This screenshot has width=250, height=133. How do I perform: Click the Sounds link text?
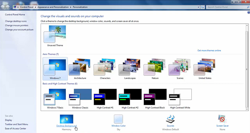click(170, 126)
